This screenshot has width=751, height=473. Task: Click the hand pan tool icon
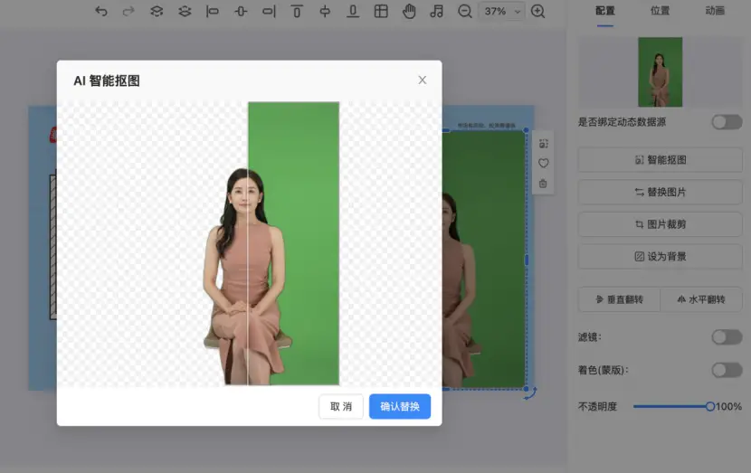tap(409, 12)
